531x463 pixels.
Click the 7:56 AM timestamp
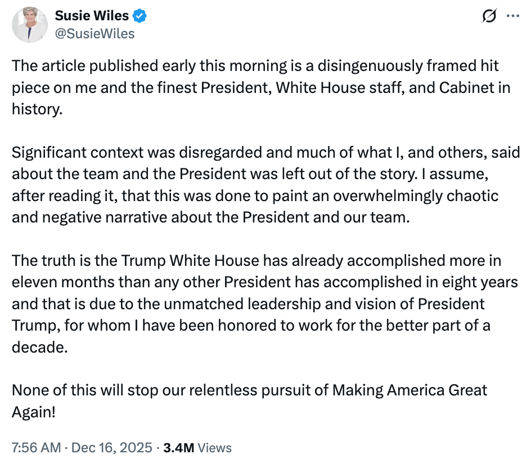[x=36, y=448]
